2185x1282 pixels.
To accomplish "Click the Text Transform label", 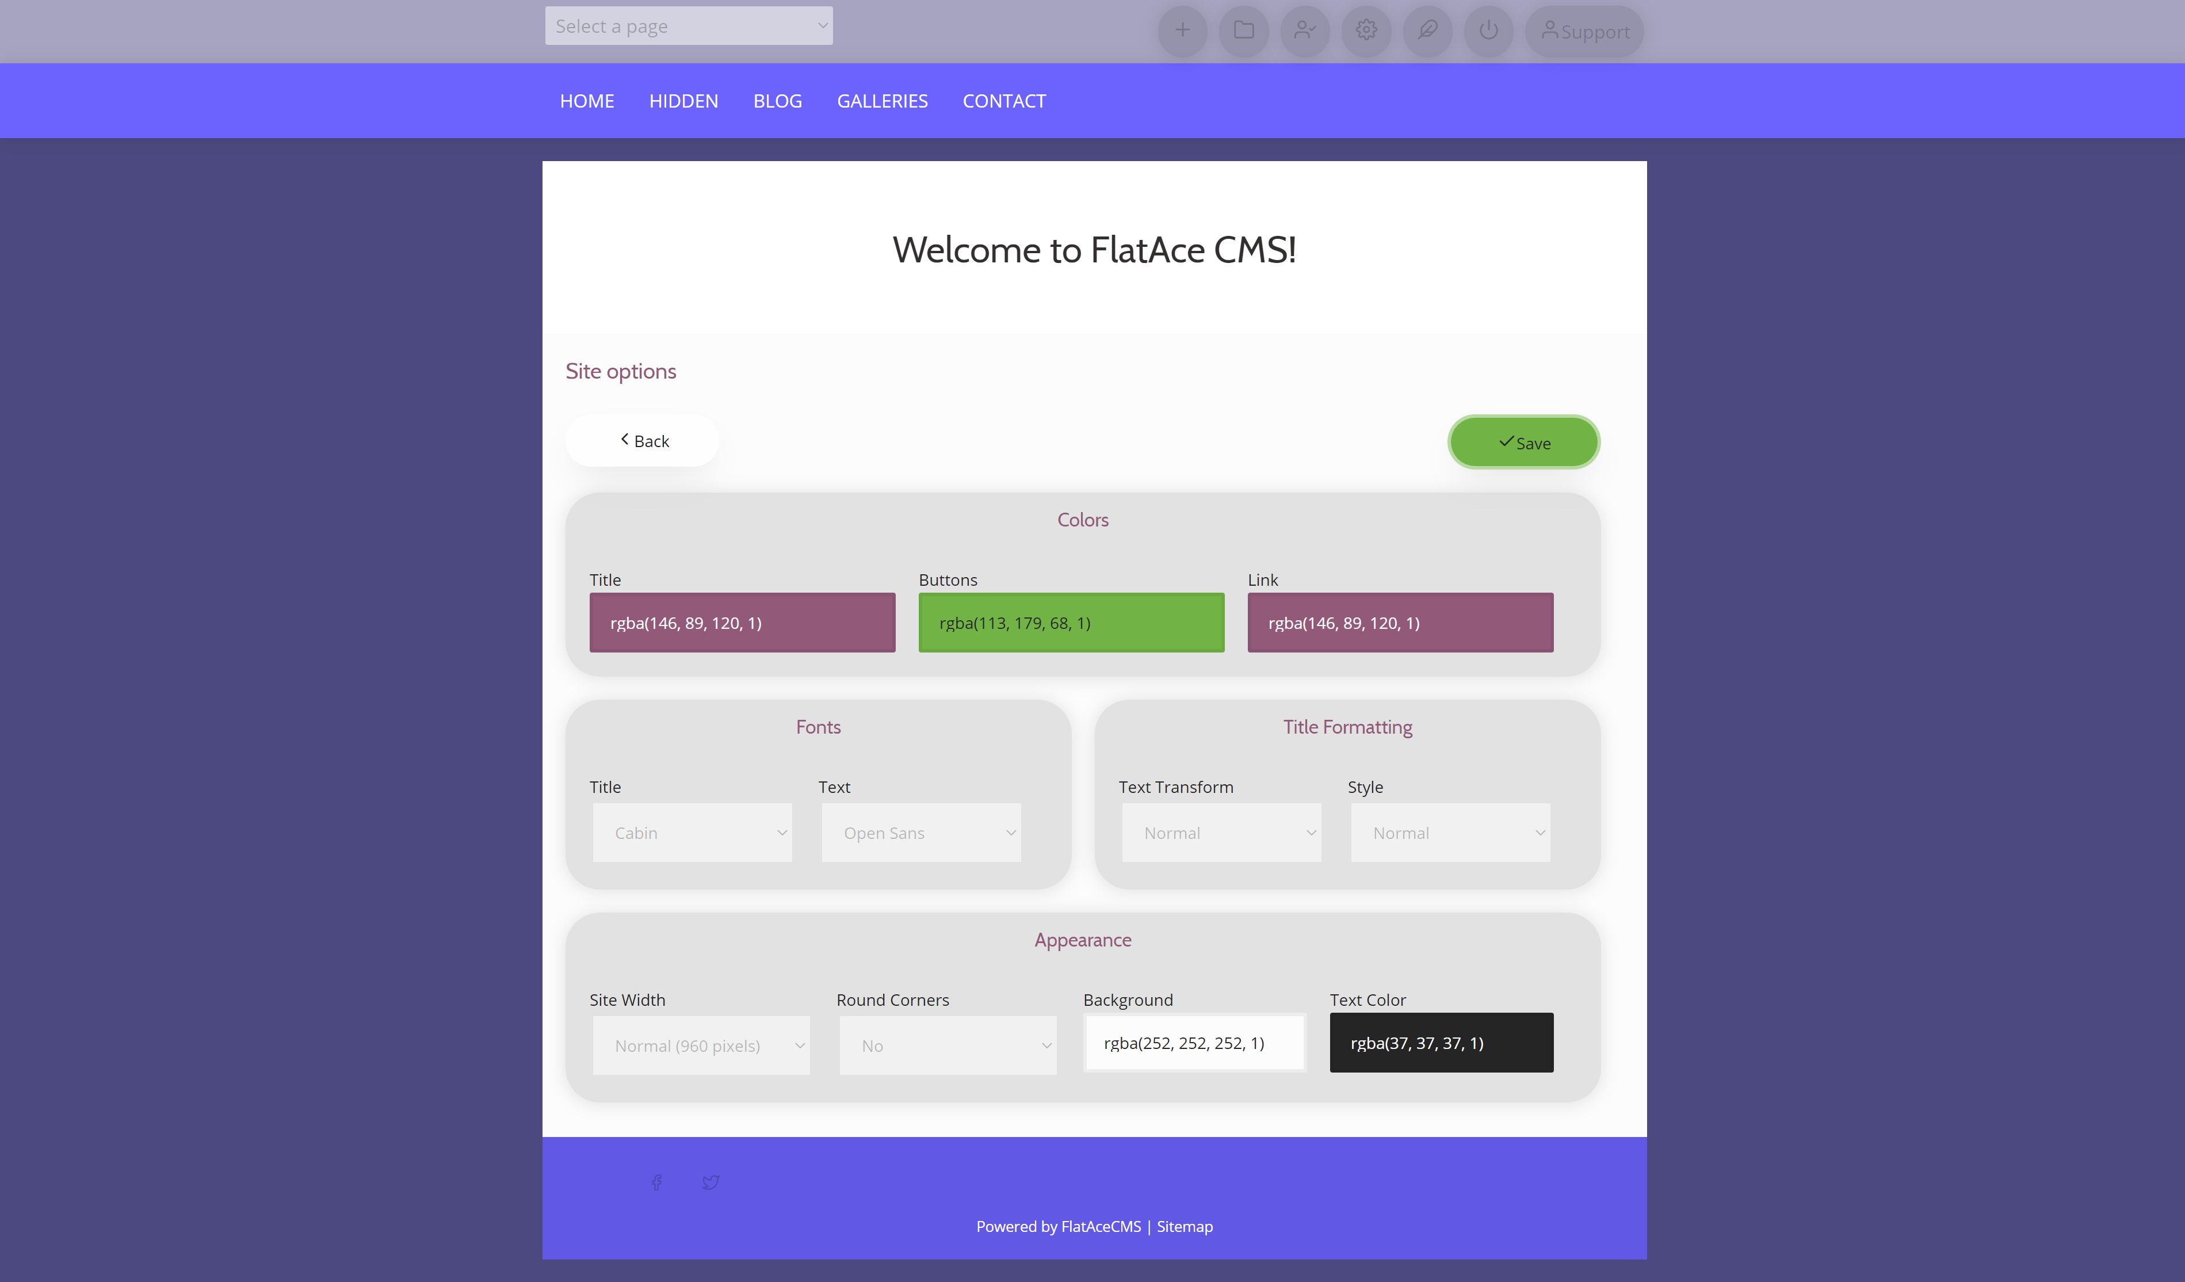I will pos(1176,787).
